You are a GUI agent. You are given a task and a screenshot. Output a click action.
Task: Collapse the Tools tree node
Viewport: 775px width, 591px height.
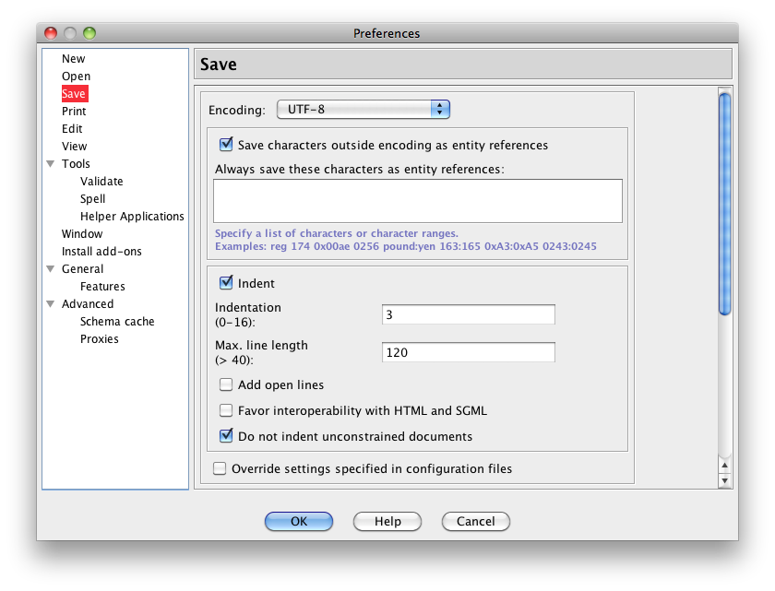pos(51,163)
